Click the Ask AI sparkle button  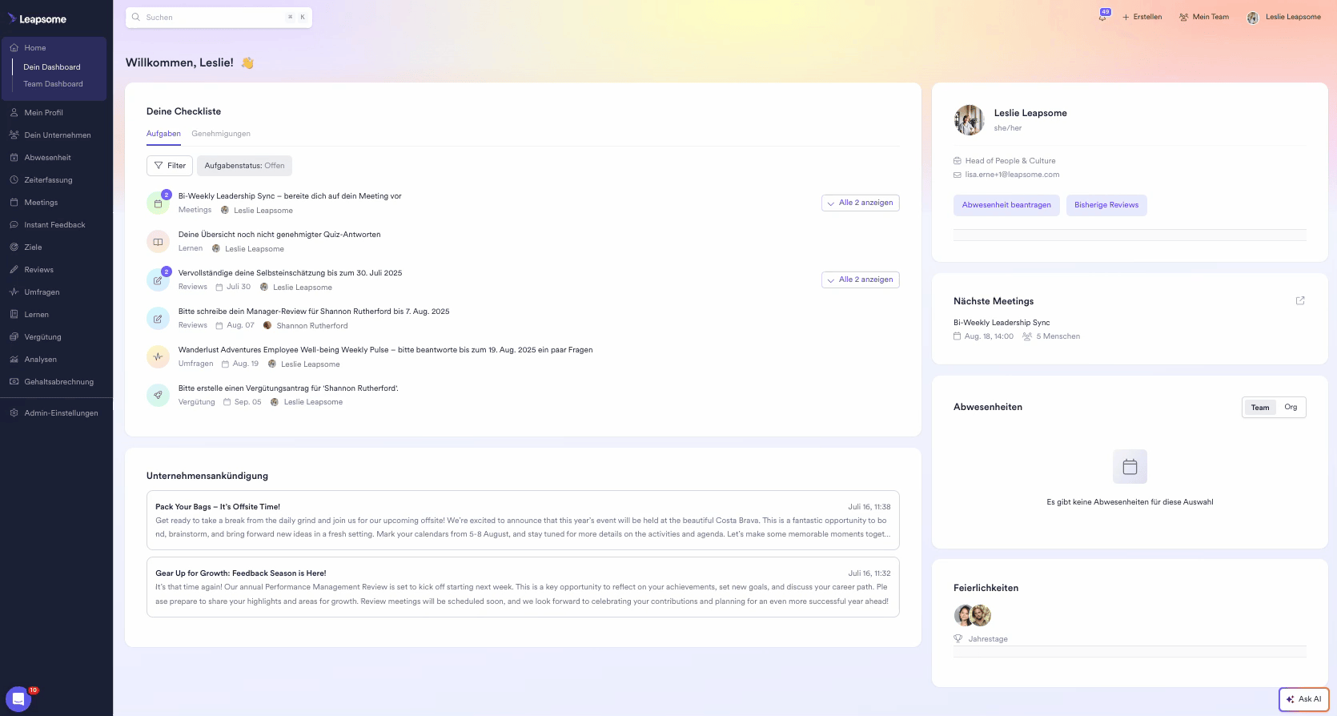click(x=1303, y=699)
